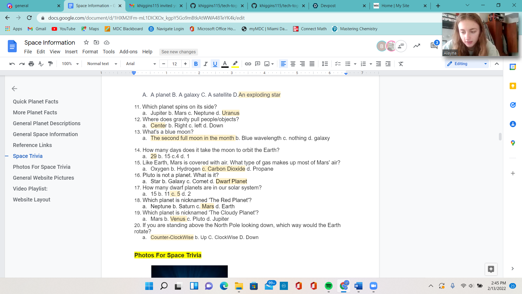This screenshot has height=294, width=522.
Task: Click the Add comment toolbar icon
Action: (257, 64)
